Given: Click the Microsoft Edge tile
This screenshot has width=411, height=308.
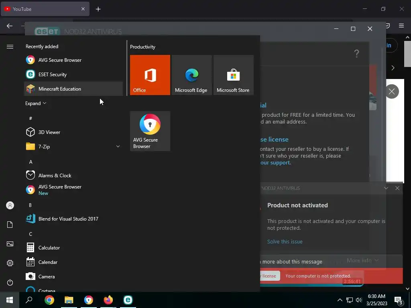Looking at the screenshot, I should (x=191, y=75).
